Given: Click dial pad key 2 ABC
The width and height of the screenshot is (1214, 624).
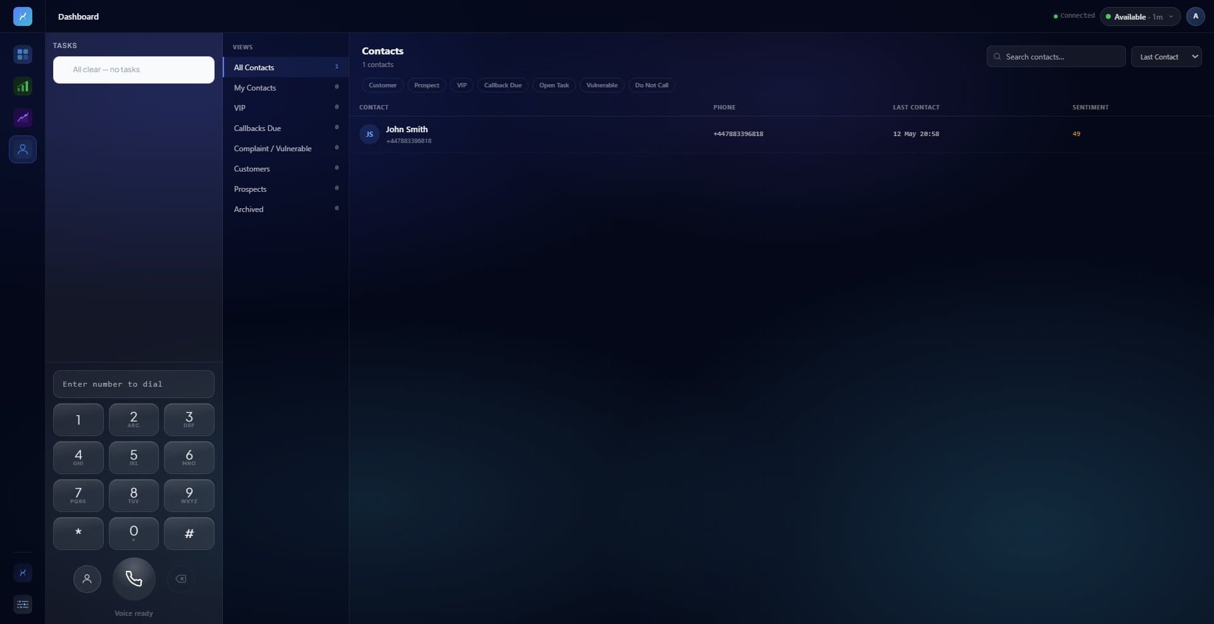Looking at the screenshot, I should [x=134, y=420].
